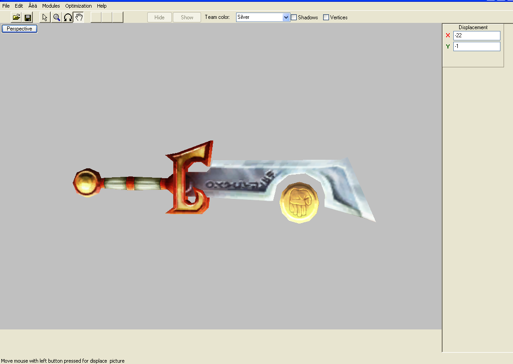
Task: Enable the Shadows checkbox
Action: [x=294, y=18]
